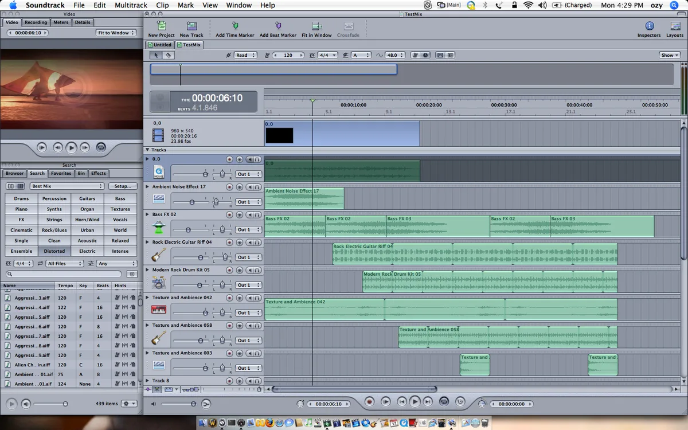This screenshot has height=430, width=688.
Task: Open the Inspectors panel icon
Action: pos(649,26)
